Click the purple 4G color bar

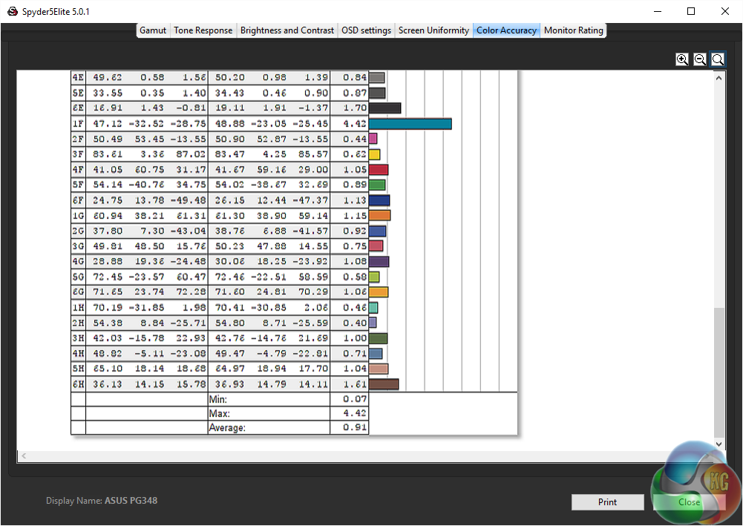[x=379, y=261]
